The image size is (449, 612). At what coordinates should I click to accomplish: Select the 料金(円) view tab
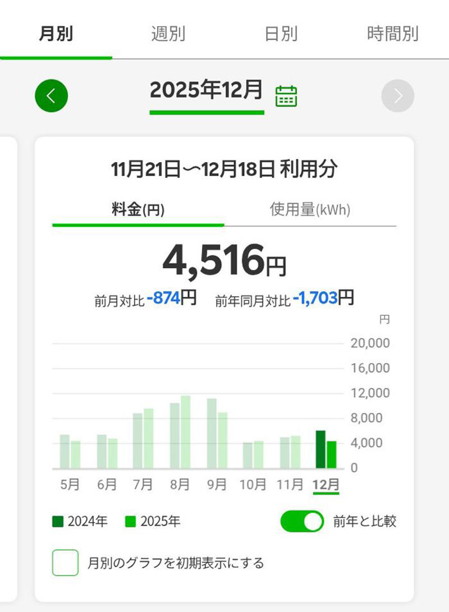click(x=138, y=209)
